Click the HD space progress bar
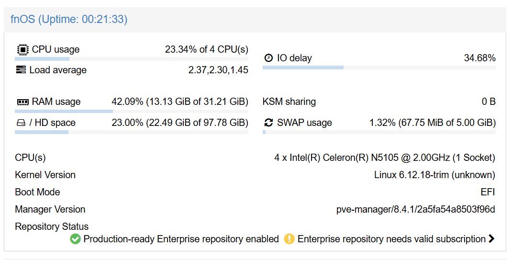The image size is (512, 260). (131, 132)
